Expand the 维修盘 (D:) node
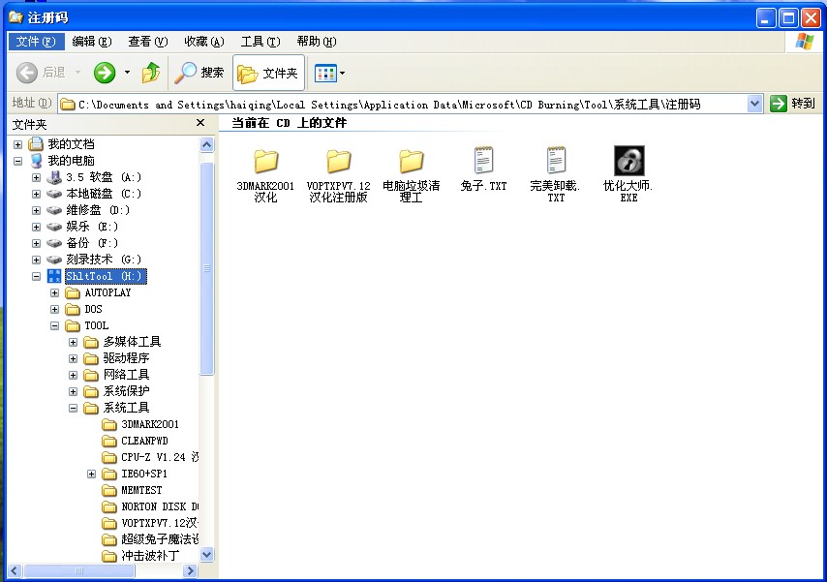This screenshot has height=582, width=827. (x=37, y=210)
